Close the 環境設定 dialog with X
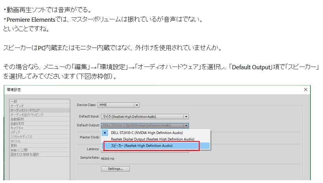This screenshot has height=183, width=323. 306,90
